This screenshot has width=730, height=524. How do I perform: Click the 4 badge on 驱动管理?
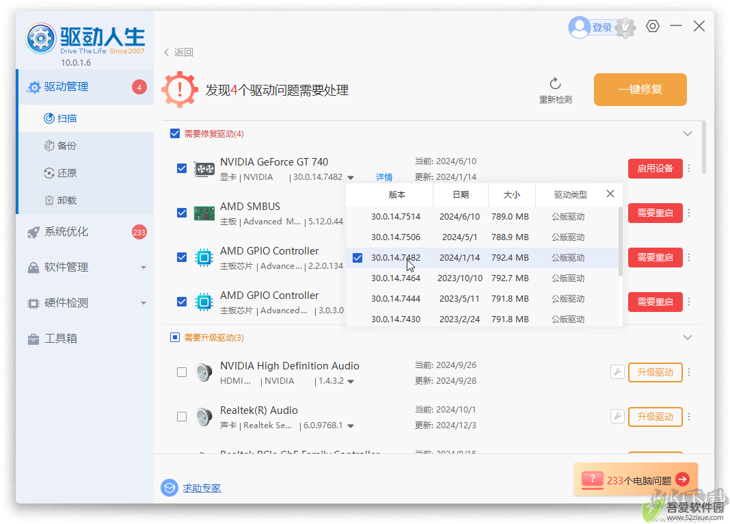[139, 87]
